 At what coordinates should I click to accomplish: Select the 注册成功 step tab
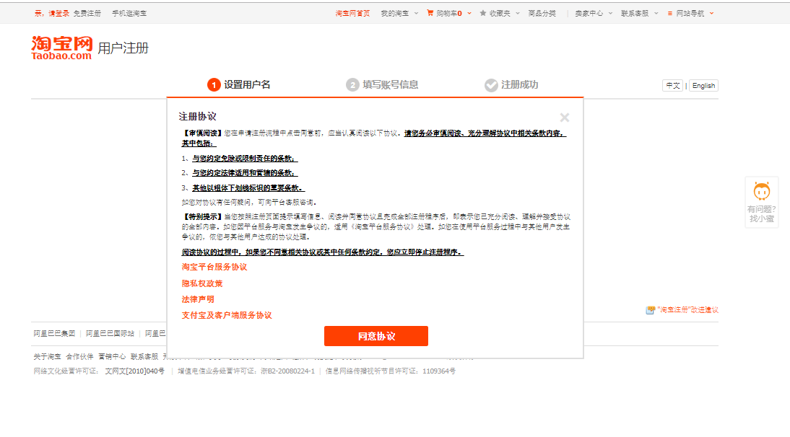point(511,85)
